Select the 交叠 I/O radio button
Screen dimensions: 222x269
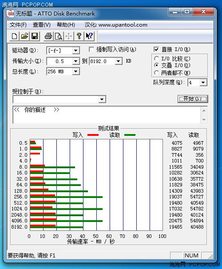[x=156, y=65]
